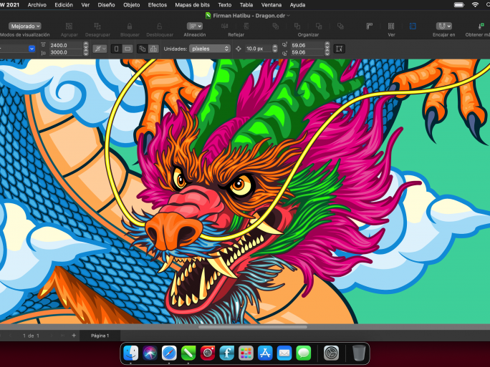Click the fourth Organizar order icon
Image resolution: width=490 pixels, height=367 pixels.
(340, 26)
